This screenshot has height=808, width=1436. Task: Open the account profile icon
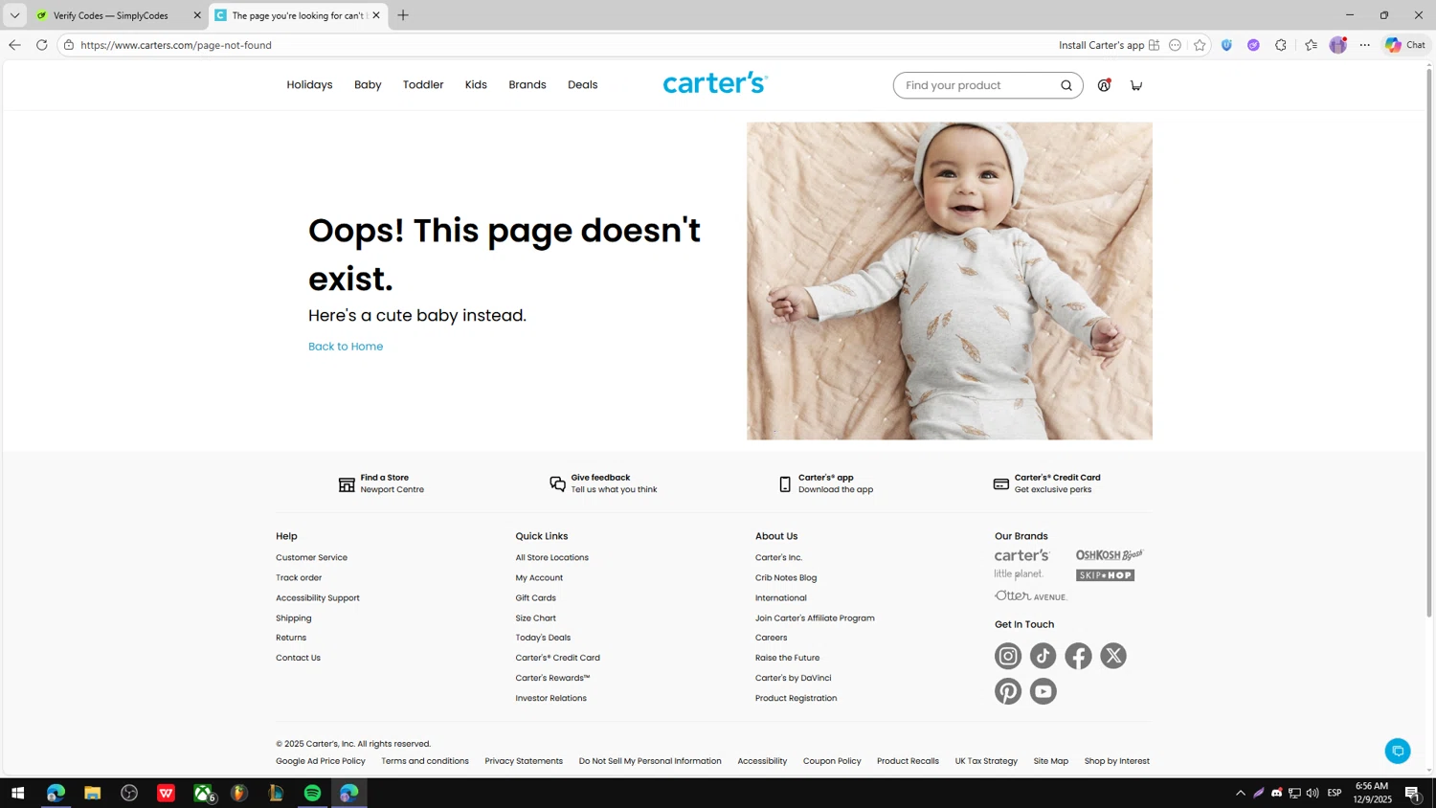pos(1104,85)
